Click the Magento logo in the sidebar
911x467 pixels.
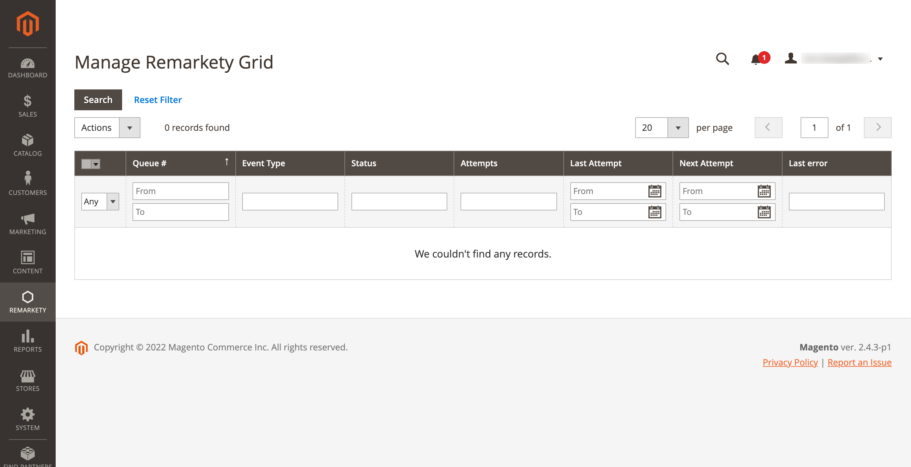[x=28, y=23]
